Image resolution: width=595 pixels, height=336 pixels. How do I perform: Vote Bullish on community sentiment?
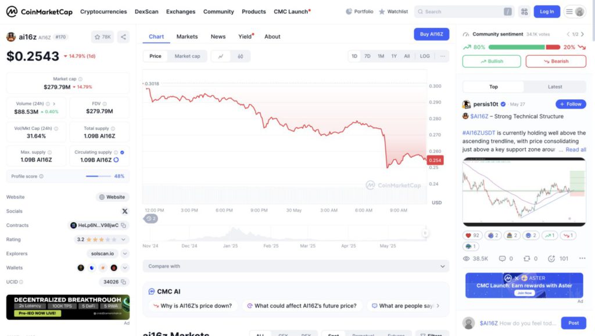tap(492, 62)
